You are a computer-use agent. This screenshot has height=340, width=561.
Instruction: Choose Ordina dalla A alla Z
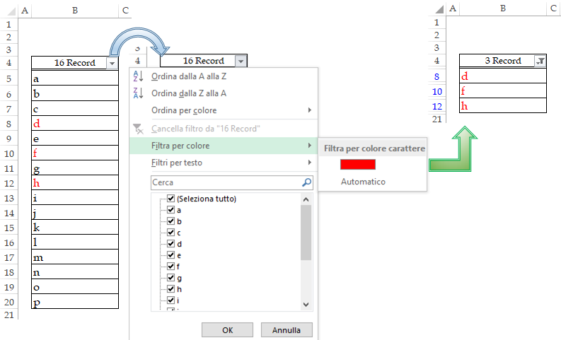224,76
